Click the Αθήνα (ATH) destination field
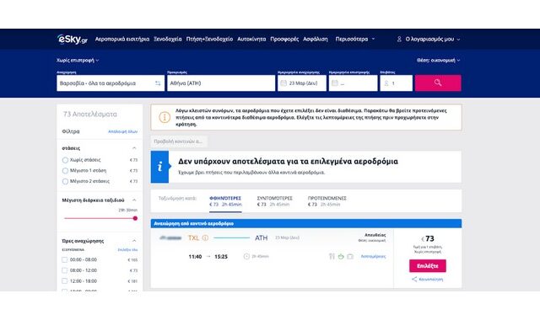540x320 pixels. [x=221, y=83]
